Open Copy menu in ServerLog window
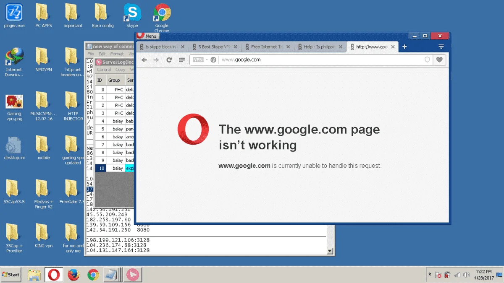 [x=120, y=70]
